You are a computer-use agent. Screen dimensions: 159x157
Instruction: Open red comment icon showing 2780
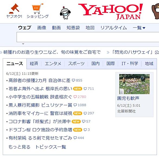coord(80,97)
